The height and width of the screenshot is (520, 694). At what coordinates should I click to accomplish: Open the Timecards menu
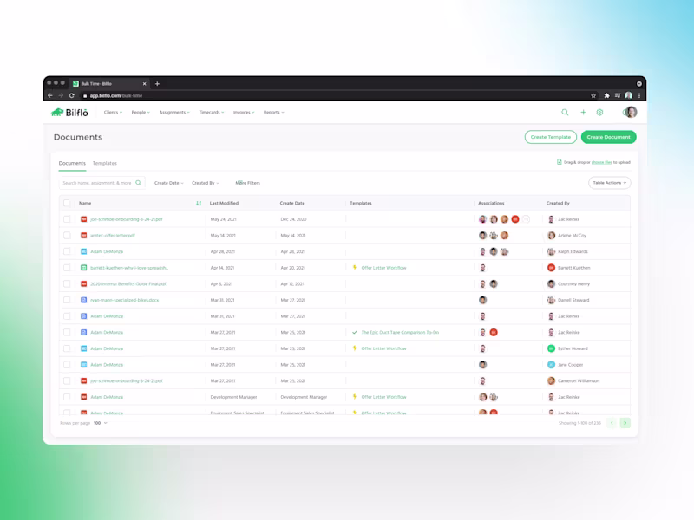[x=211, y=113]
